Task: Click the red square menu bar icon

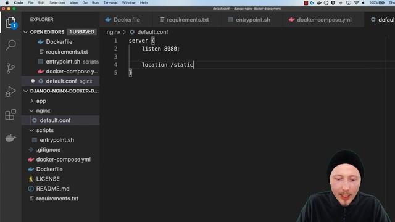Action: 306,2
